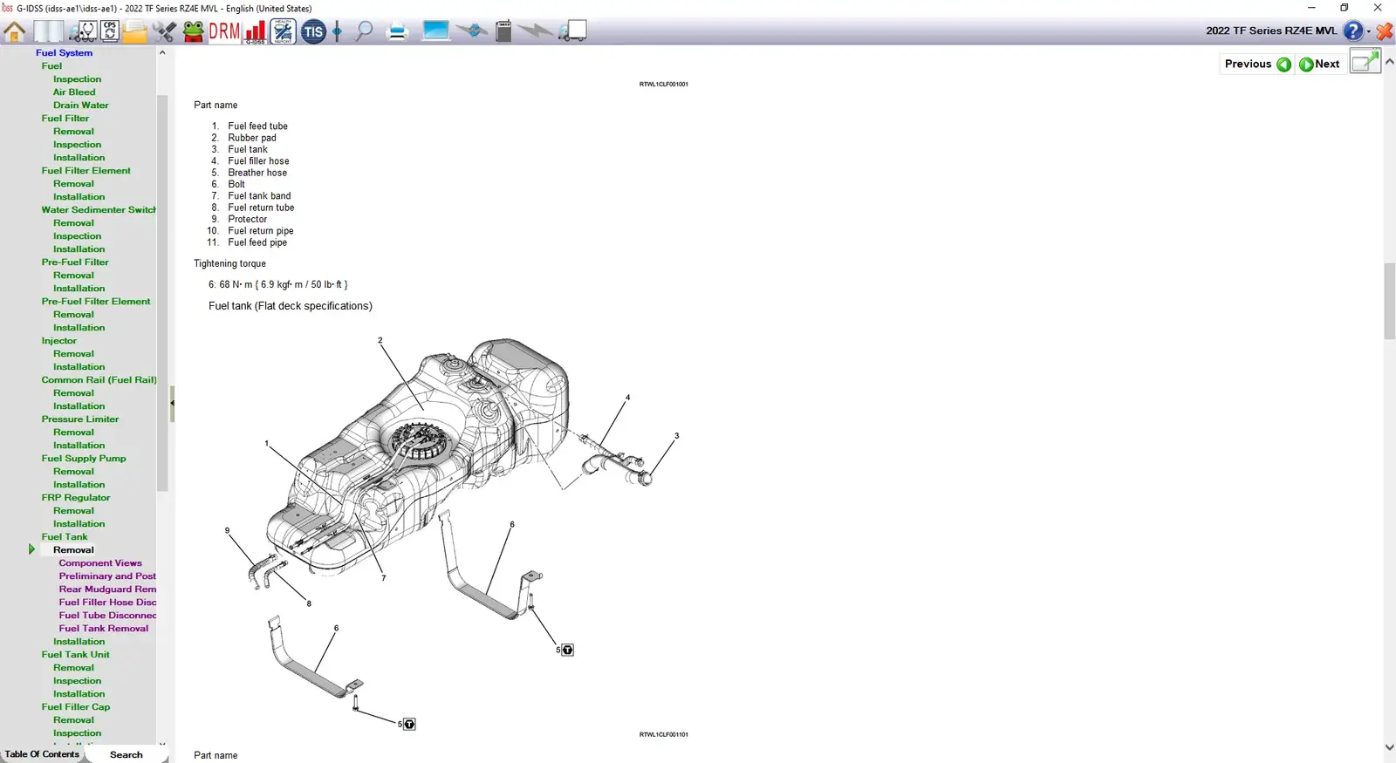Click the main document vertical scrollbar thumb
1396x763 pixels.
pos(1389,301)
